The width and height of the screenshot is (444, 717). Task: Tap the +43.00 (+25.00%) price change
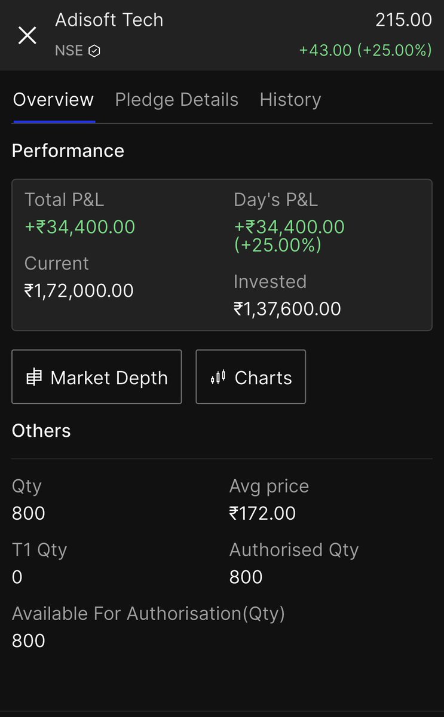(x=365, y=50)
